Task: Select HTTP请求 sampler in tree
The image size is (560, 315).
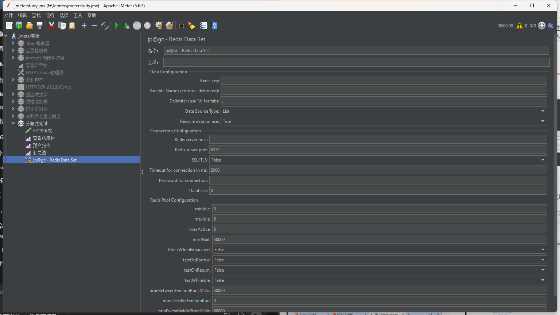Action: [42, 131]
